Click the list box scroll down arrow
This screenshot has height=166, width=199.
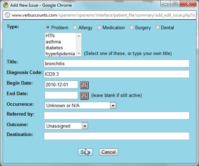(x=79, y=54)
